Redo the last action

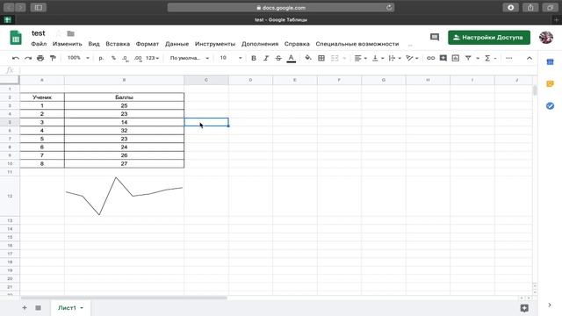pos(28,58)
